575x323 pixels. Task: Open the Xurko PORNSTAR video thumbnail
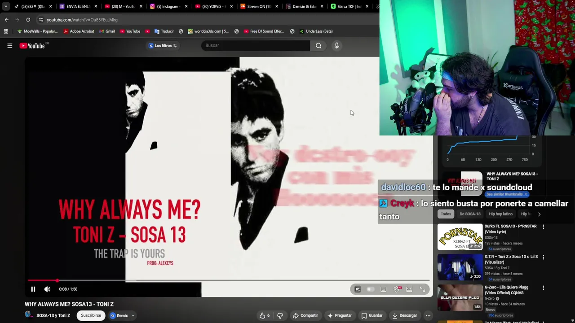click(x=460, y=237)
